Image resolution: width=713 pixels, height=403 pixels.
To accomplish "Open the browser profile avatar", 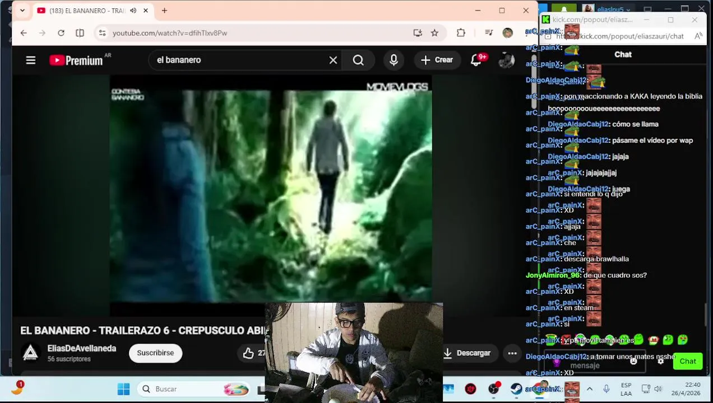I will pos(507,33).
